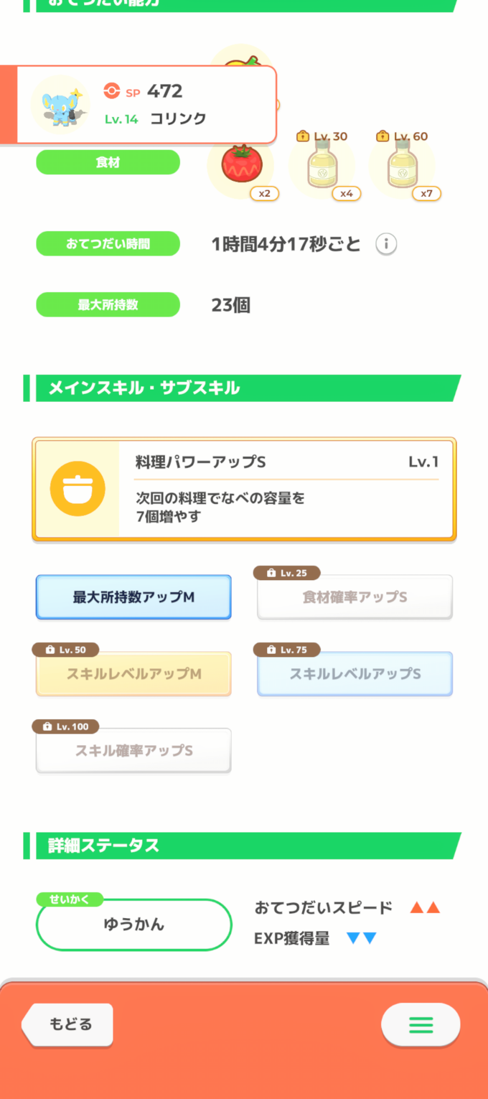Image resolution: width=488 pixels, height=1099 pixels.
Task: Tap the 最大所持数 green label
Action: (108, 304)
